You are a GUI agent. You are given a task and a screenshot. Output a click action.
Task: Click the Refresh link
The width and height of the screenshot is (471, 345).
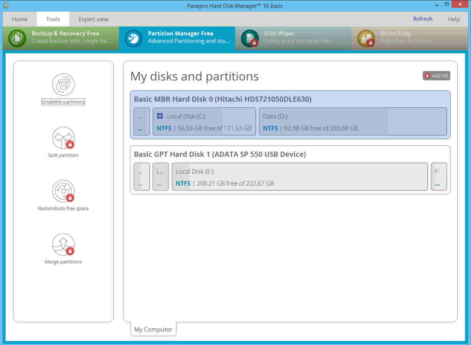[422, 19]
